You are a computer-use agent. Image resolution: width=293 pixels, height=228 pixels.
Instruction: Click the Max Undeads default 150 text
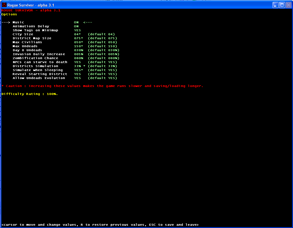click(x=102, y=46)
